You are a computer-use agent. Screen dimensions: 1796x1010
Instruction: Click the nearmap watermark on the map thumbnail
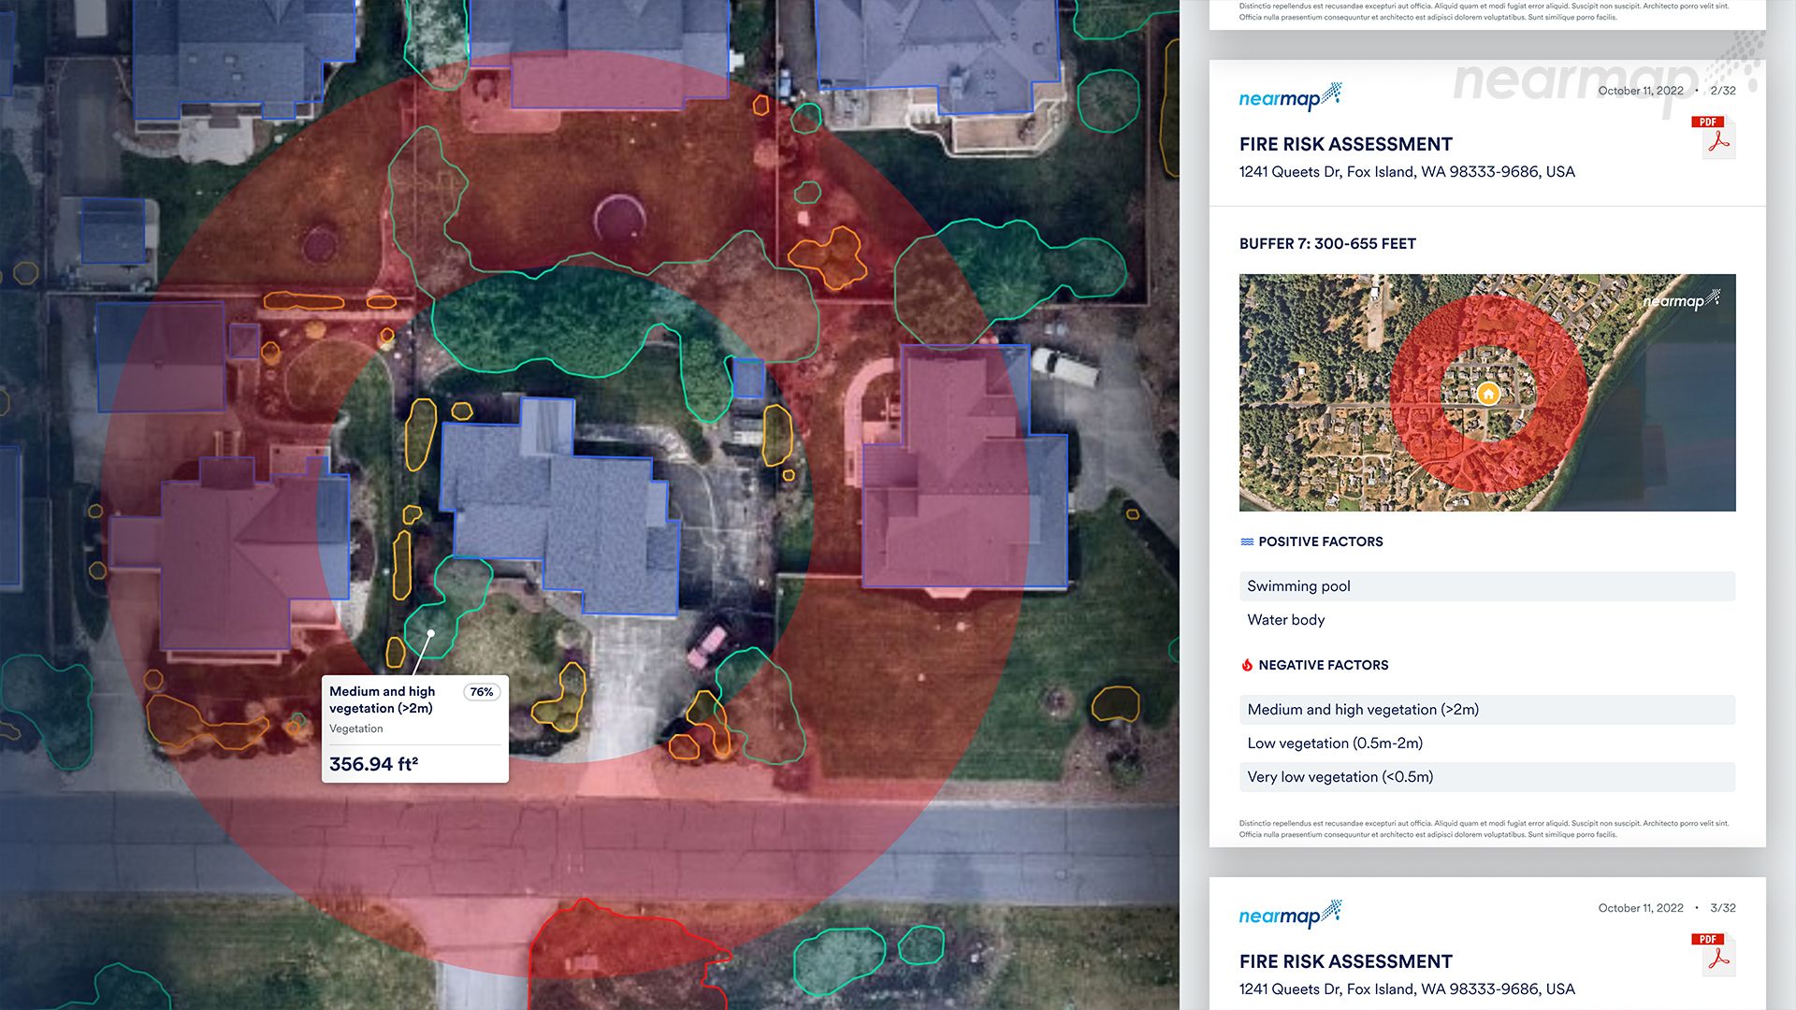1681,300
